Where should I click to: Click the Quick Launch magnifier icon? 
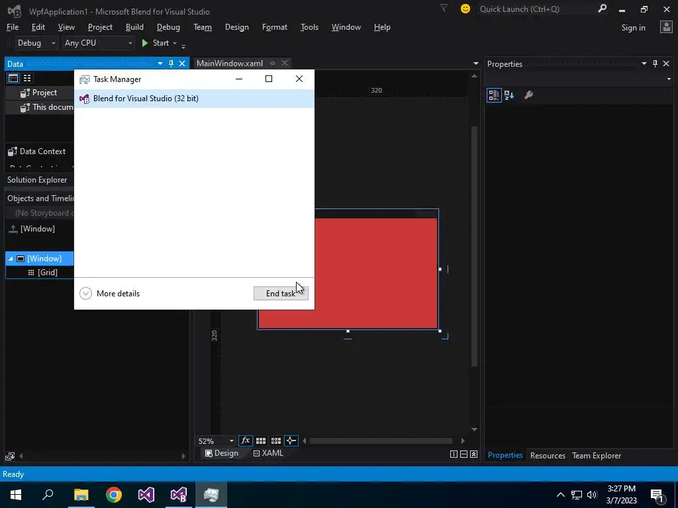602,9
